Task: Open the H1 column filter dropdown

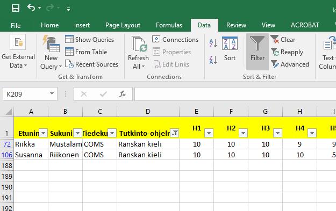Action: pos(209,133)
